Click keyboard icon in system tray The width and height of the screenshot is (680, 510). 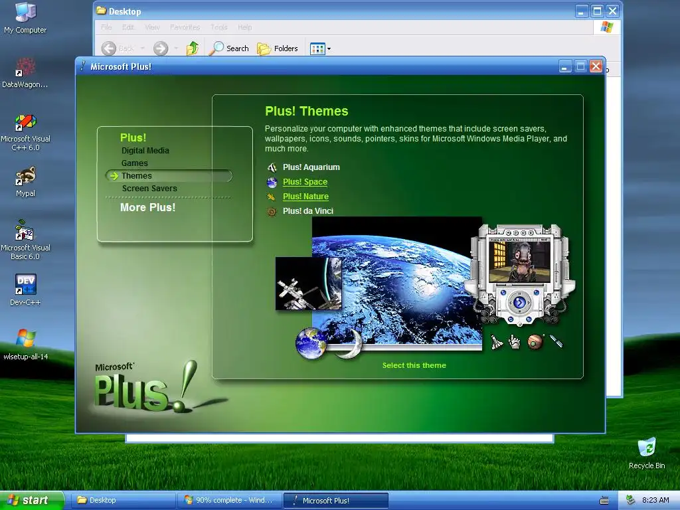604,501
